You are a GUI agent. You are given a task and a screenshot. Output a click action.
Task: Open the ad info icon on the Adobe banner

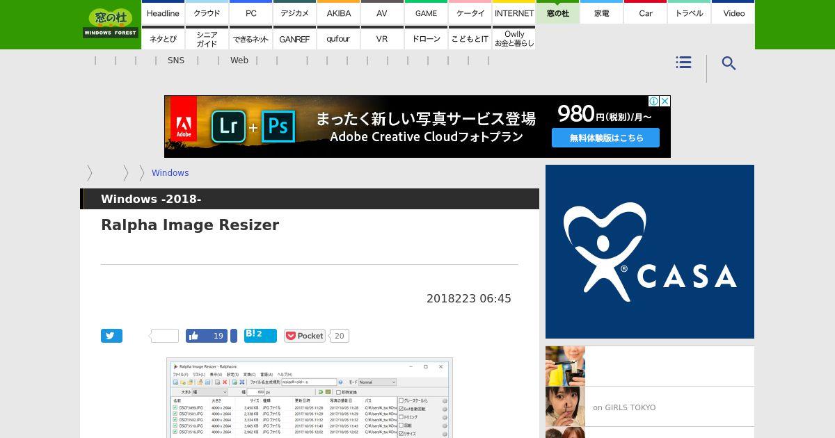(655, 101)
